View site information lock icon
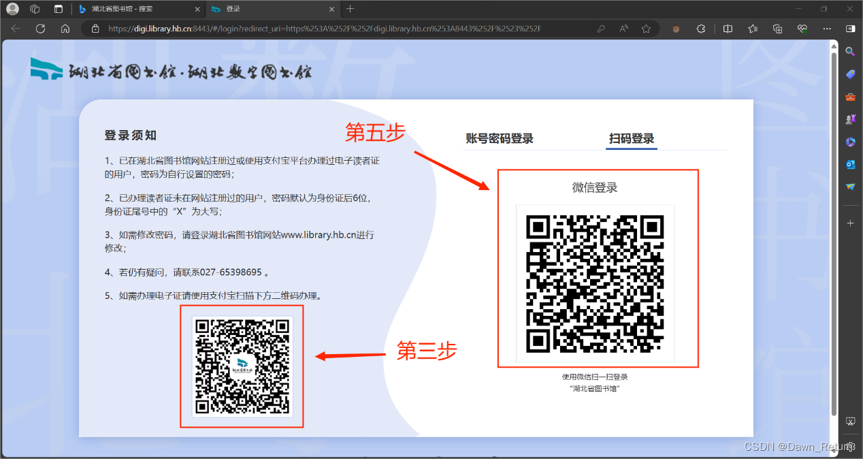 click(95, 29)
